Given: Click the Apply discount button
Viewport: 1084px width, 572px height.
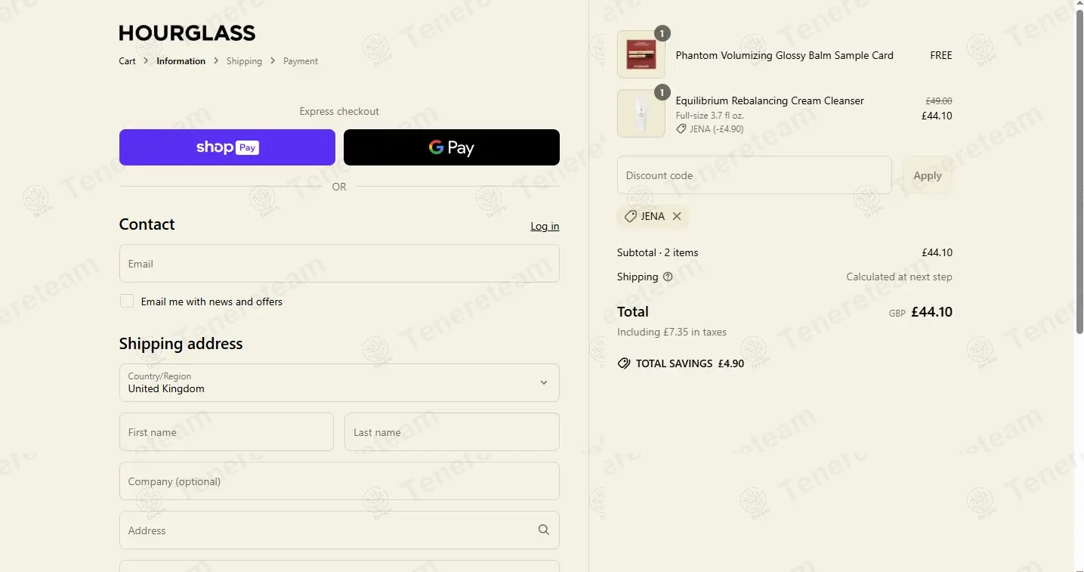Looking at the screenshot, I should (x=928, y=175).
